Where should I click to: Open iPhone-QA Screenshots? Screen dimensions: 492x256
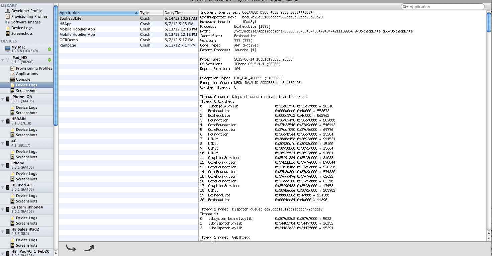coord(26,113)
